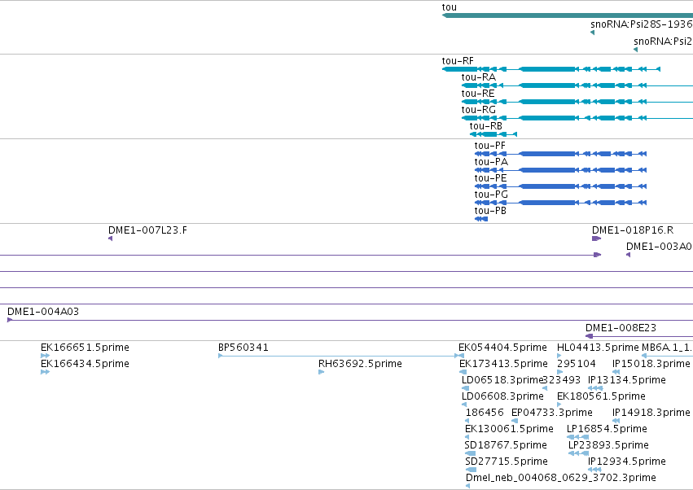Viewport: 693px width, 490px height.
Task: Click the LP23893.5prime EST label
Action: click(608, 446)
